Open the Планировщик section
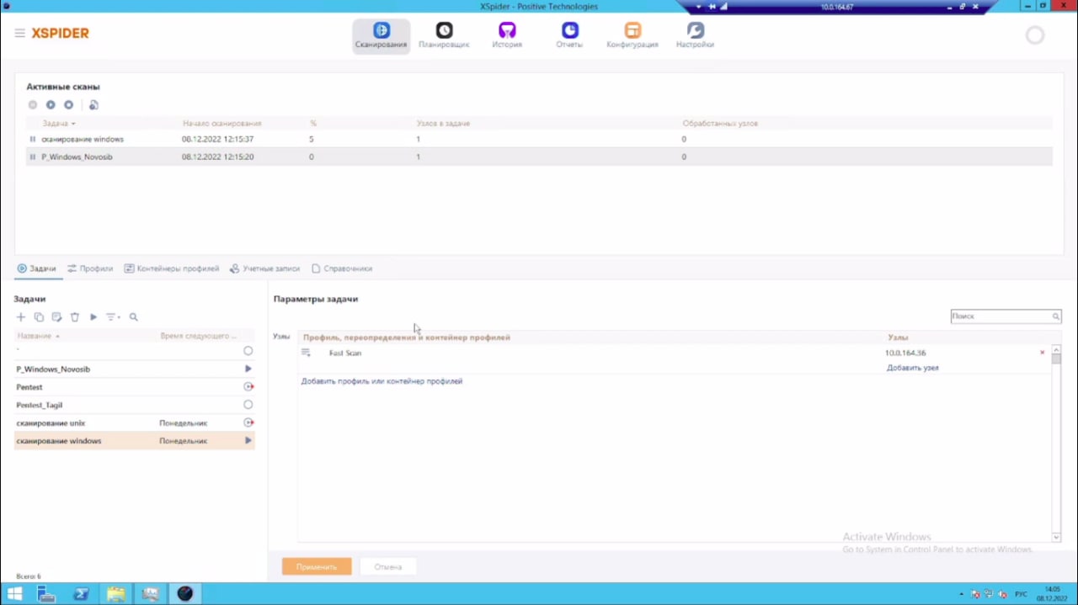This screenshot has width=1078, height=605. [444, 36]
